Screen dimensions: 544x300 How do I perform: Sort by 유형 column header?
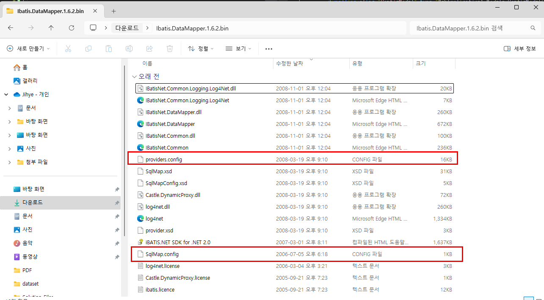357,63
